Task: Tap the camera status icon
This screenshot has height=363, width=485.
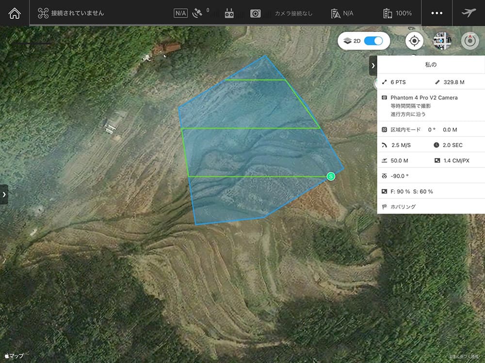Action: click(255, 13)
